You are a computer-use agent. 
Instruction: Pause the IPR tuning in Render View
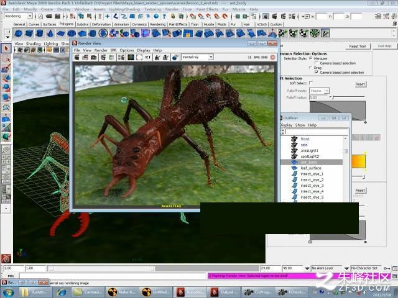pyautogui.click(x=249, y=57)
